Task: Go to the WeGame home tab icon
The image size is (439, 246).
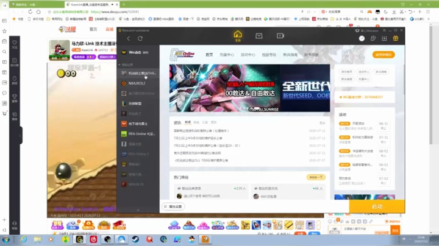Action: (238, 36)
